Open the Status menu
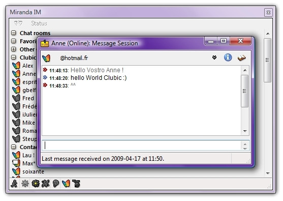Viewport: 283px width, 201px height. pos(39,23)
